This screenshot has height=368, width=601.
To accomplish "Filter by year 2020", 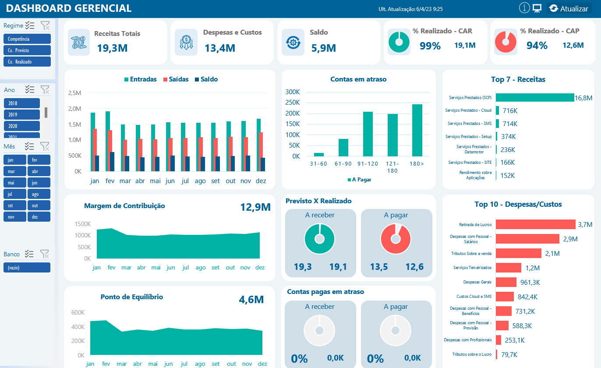I will [22, 126].
